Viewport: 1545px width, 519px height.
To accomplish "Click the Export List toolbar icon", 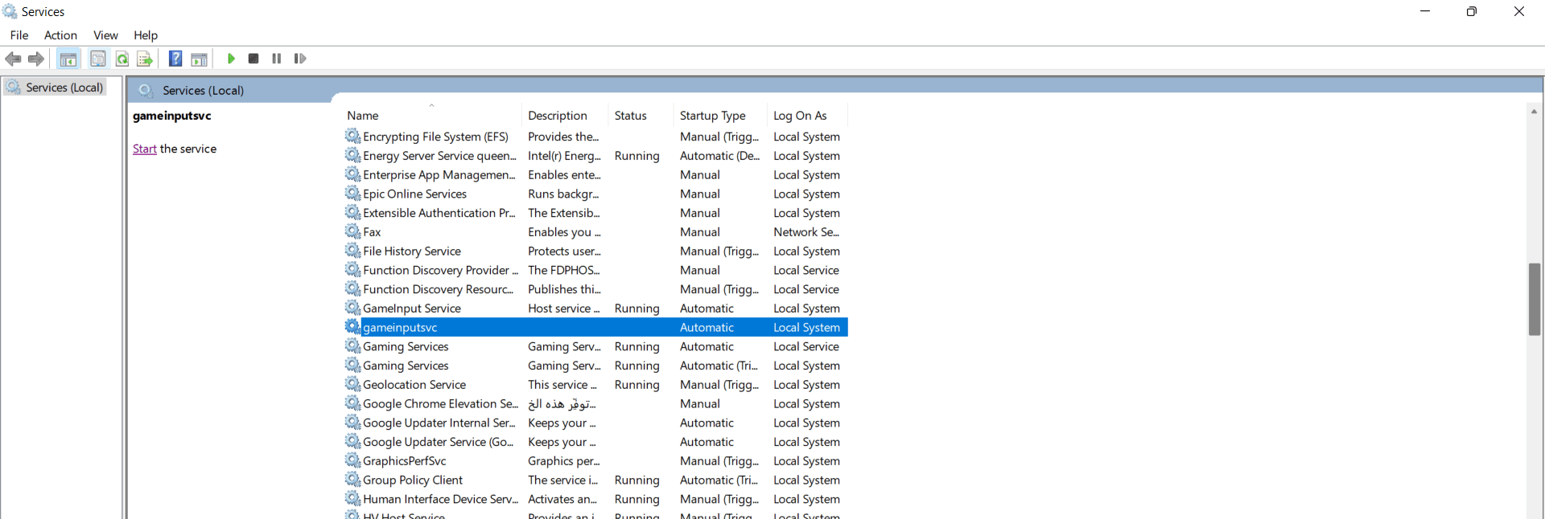I will pyautogui.click(x=145, y=59).
